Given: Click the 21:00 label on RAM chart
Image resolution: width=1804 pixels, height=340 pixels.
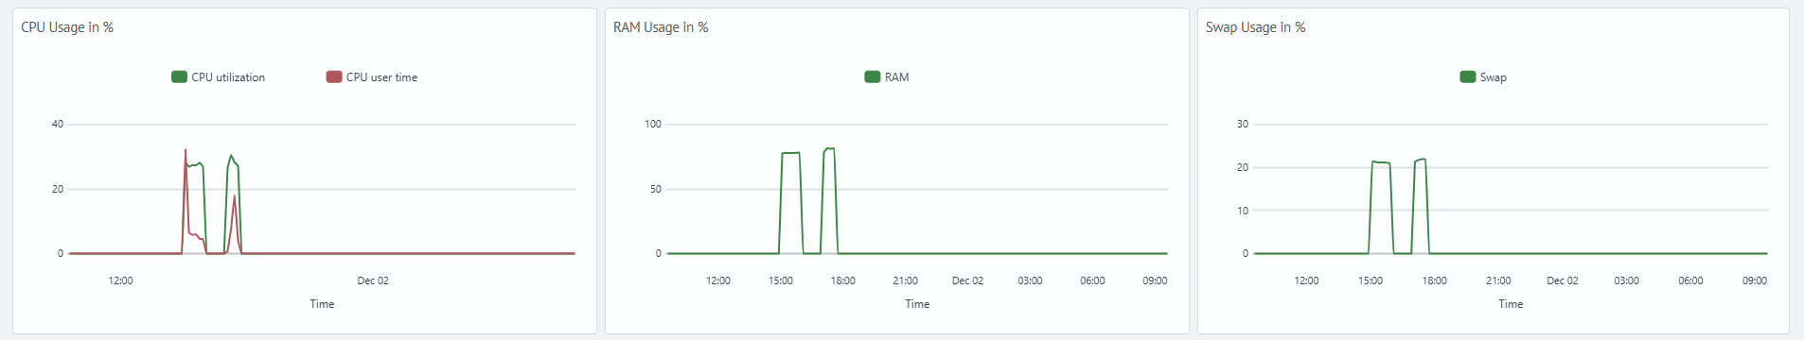Looking at the screenshot, I should point(906,280).
